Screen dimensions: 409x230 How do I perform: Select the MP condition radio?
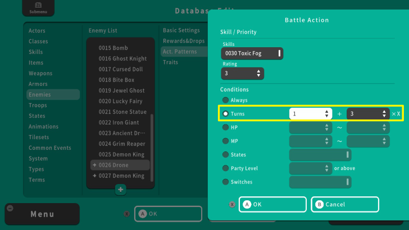click(225, 141)
